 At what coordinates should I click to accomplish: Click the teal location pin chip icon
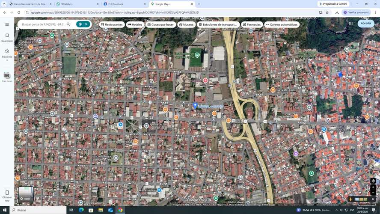click(80, 24)
